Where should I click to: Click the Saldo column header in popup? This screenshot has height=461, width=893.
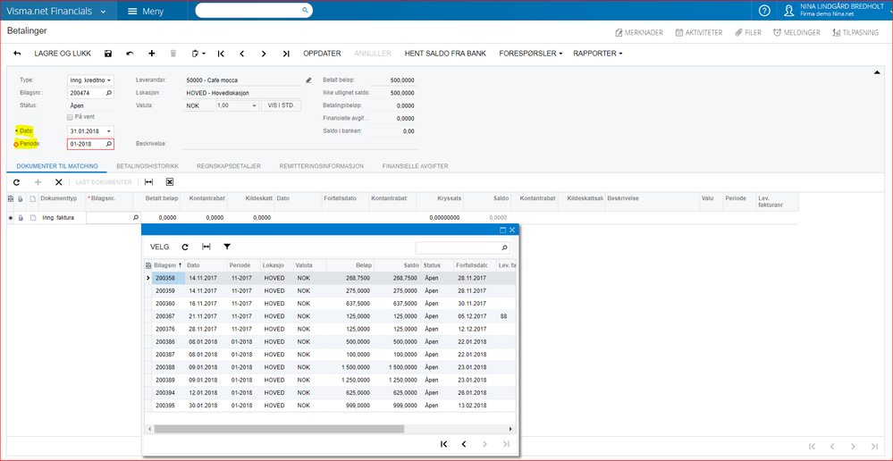pos(396,265)
